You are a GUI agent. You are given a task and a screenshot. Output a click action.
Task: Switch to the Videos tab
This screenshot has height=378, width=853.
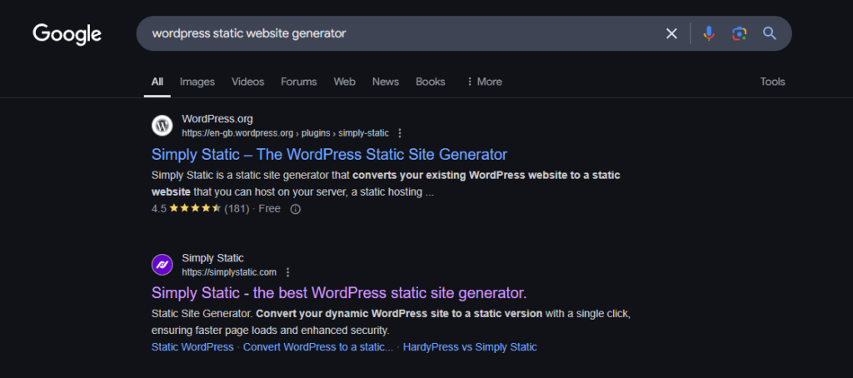point(248,82)
